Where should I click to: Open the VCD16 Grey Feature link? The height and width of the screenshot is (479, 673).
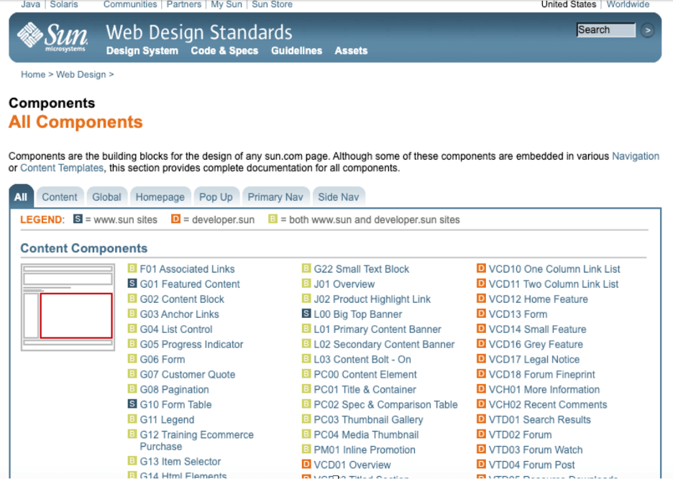536,345
